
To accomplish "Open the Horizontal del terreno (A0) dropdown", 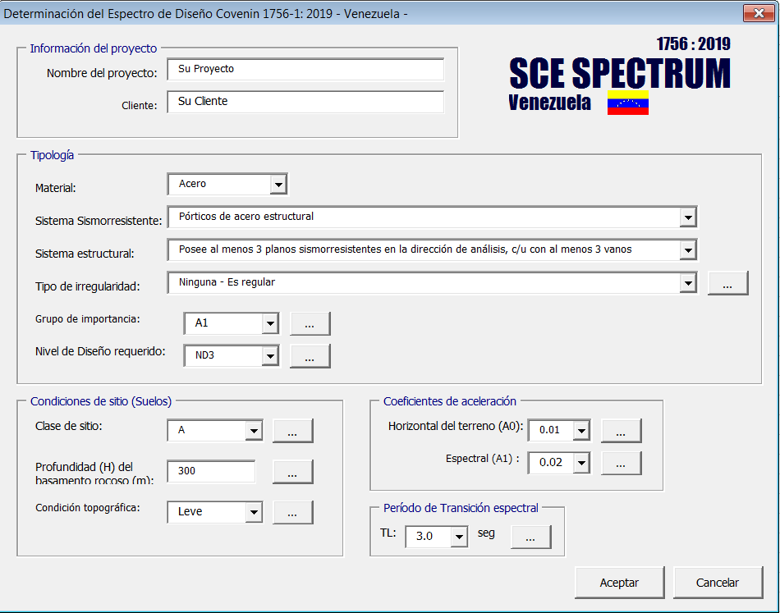I will pyautogui.click(x=581, y=431).
